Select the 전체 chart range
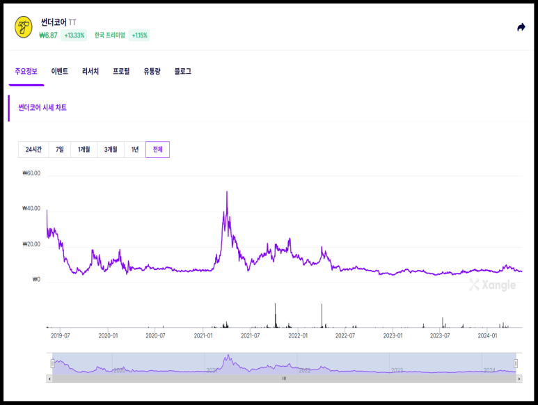 pos(157,150)
